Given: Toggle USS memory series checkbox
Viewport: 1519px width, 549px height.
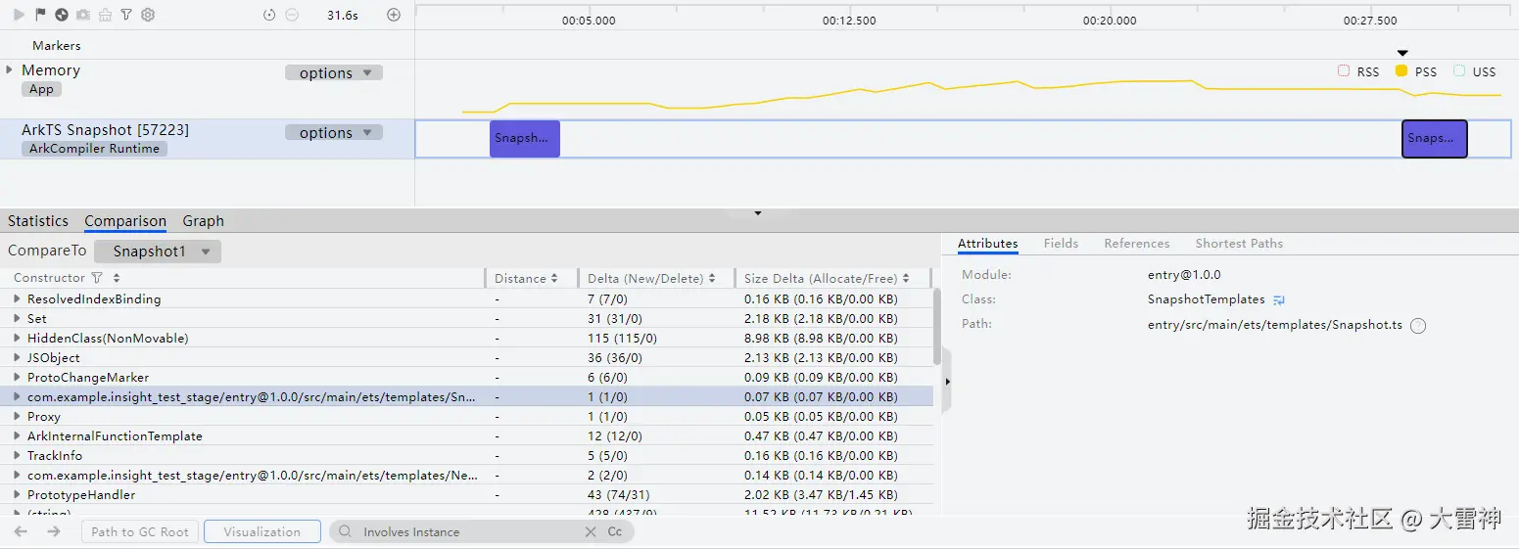Looking at the screenshot, I should coord(1459,71).
